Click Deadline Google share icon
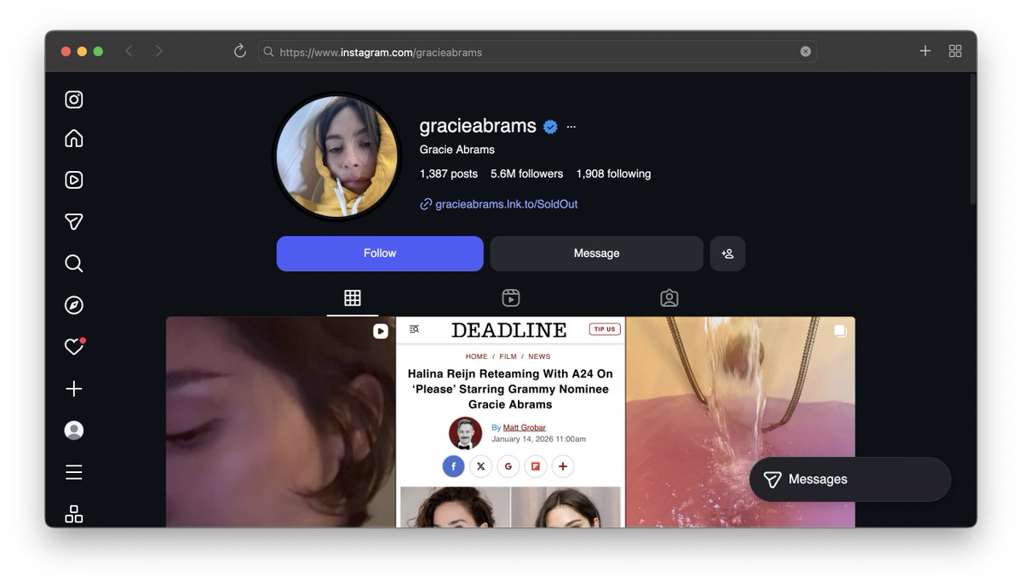This screenshot has width=1022, height=587. 508,466
